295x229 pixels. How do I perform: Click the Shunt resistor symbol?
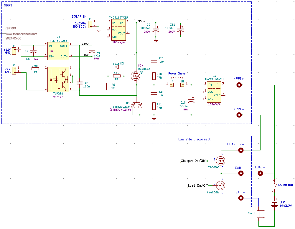coord(259,214)
